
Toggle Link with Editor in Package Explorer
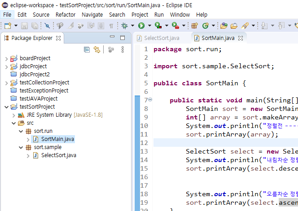tap(96, 49)
